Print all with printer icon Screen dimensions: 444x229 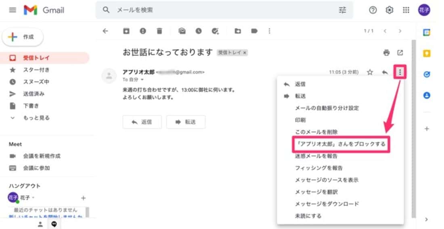tap(386, 52)
